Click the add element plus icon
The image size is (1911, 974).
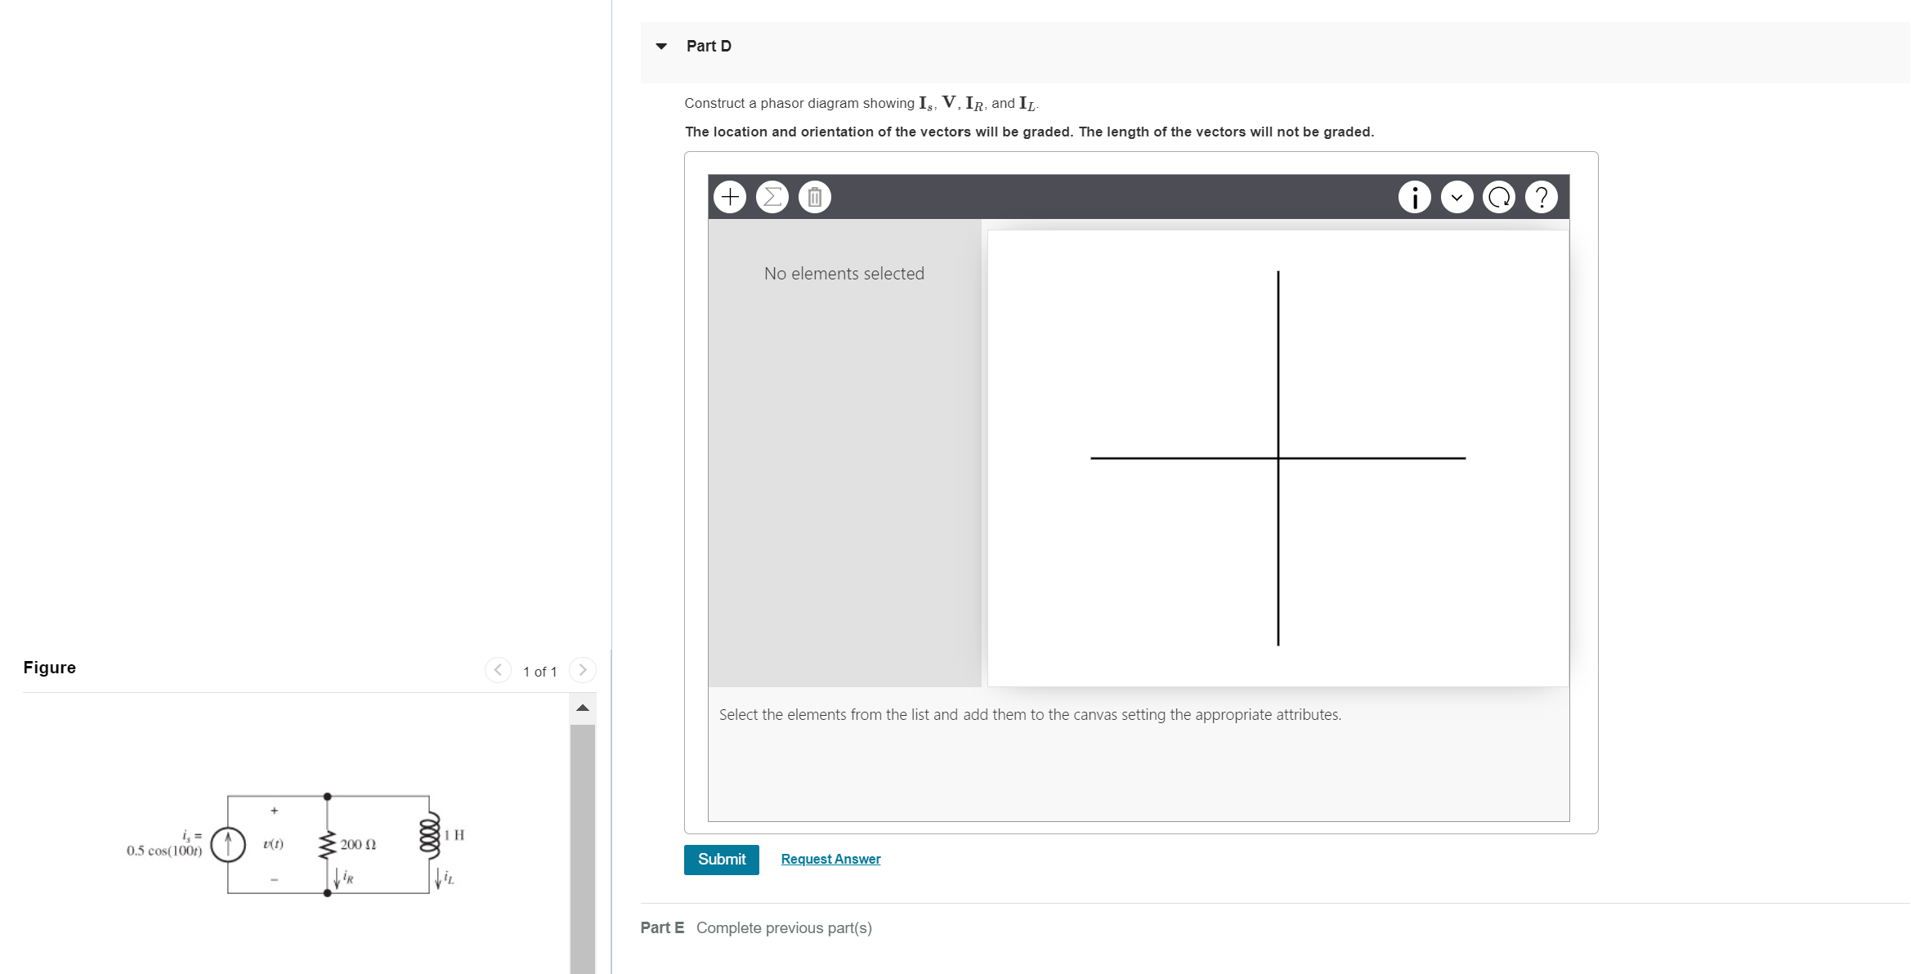[730, 196]
